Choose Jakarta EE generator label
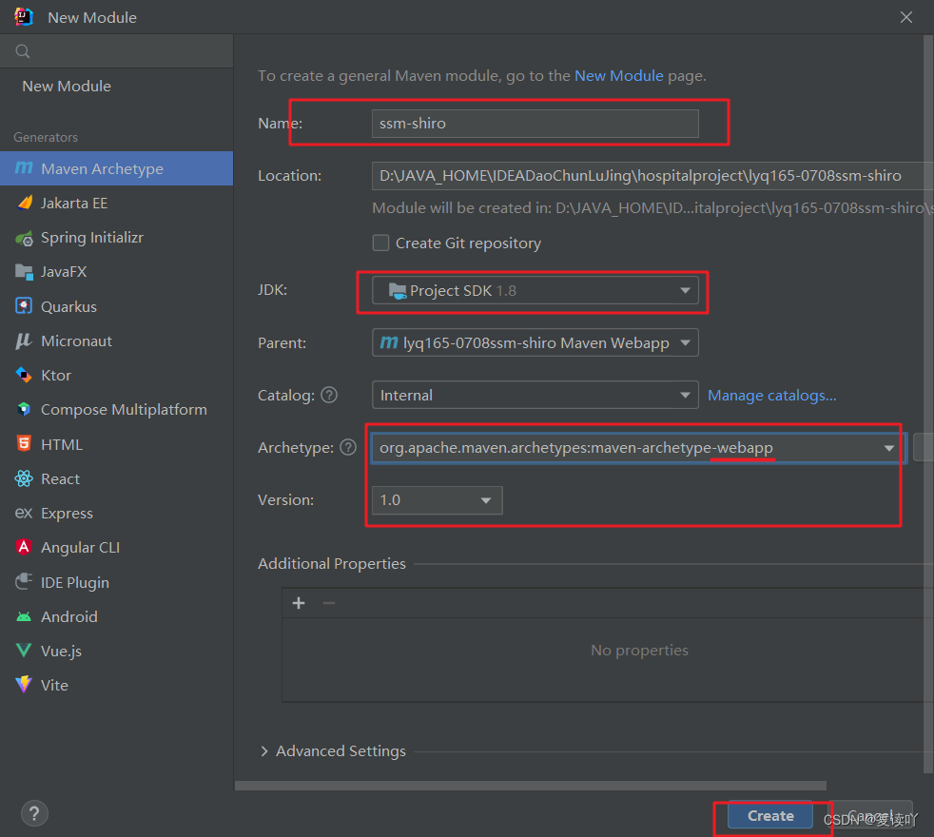Screen dimensions: 934x837 pos(74,204)
